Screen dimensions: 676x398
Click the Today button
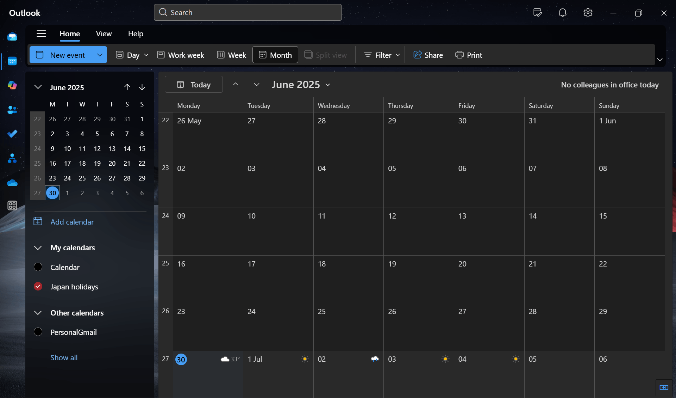[194, 85]
